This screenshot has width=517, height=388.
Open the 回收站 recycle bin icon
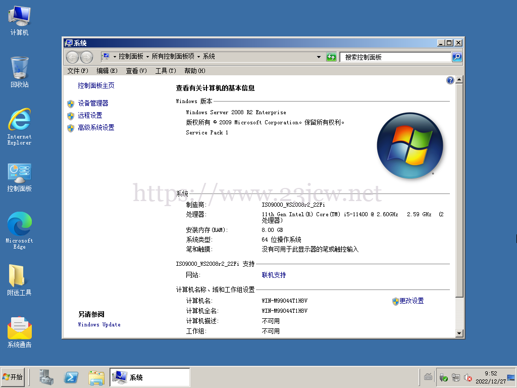(20, 72)
